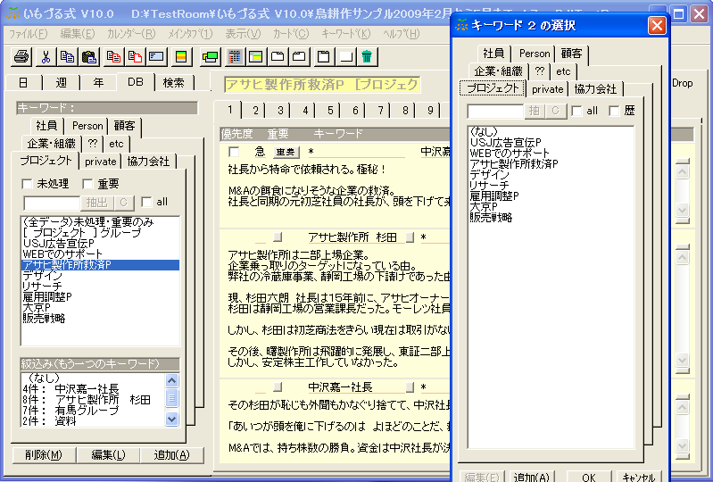Switch to the 週 view tab

point(61,83)
